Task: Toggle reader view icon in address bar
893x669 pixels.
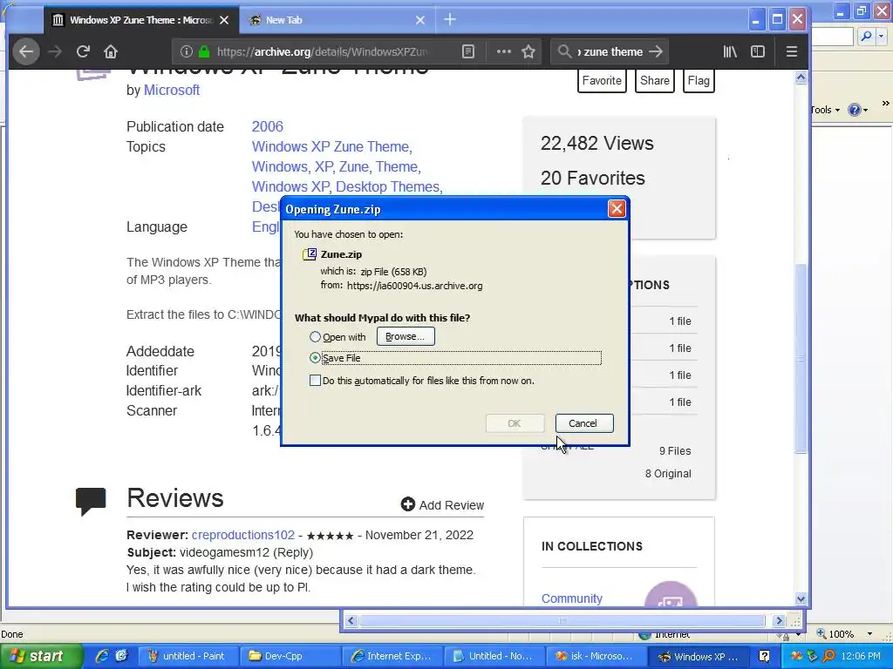Action: (x=468, y=51)
